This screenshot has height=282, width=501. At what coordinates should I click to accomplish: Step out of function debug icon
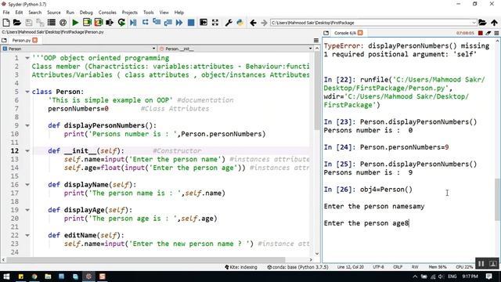click(168, 23)
